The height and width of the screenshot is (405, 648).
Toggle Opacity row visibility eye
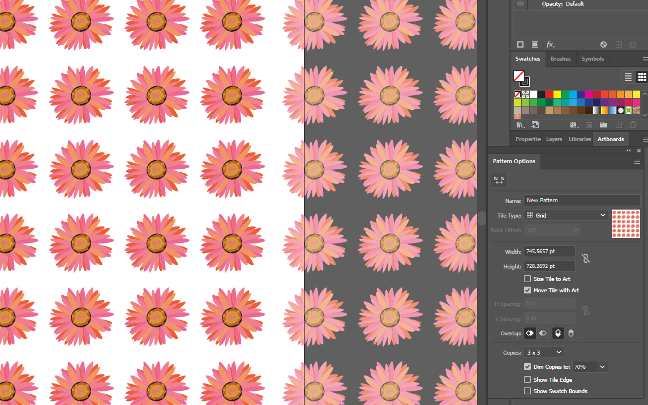pos(520,4)
